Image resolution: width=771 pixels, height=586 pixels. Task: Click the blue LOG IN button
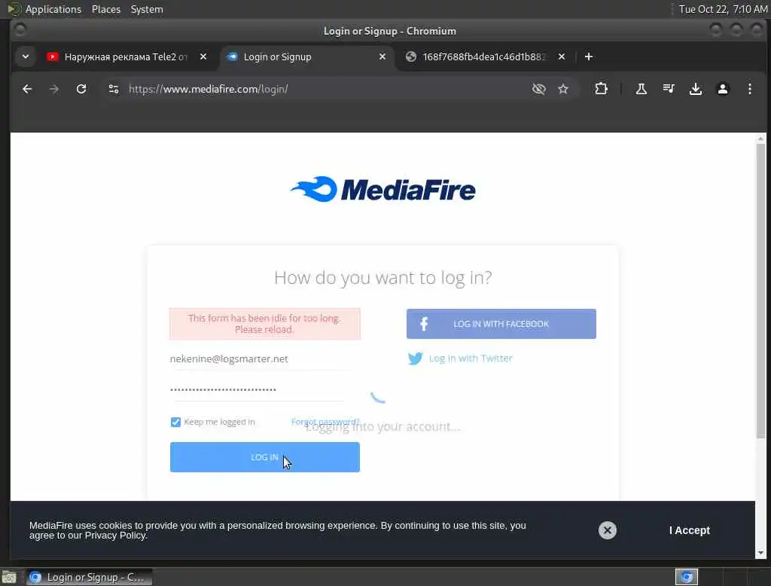point(265,457)
